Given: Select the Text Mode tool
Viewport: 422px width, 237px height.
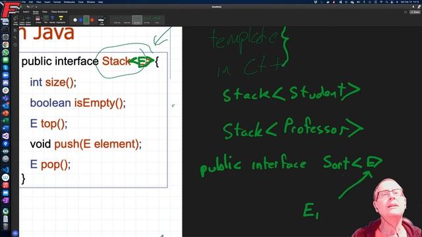Looking at the screenshot, I should 16,20.
